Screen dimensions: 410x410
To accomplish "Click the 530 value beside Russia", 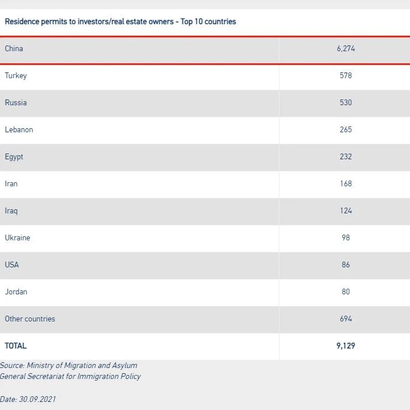I will (x=346, y=102).
